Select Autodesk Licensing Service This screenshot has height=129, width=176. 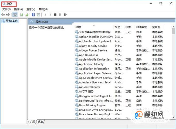(119, 82)
